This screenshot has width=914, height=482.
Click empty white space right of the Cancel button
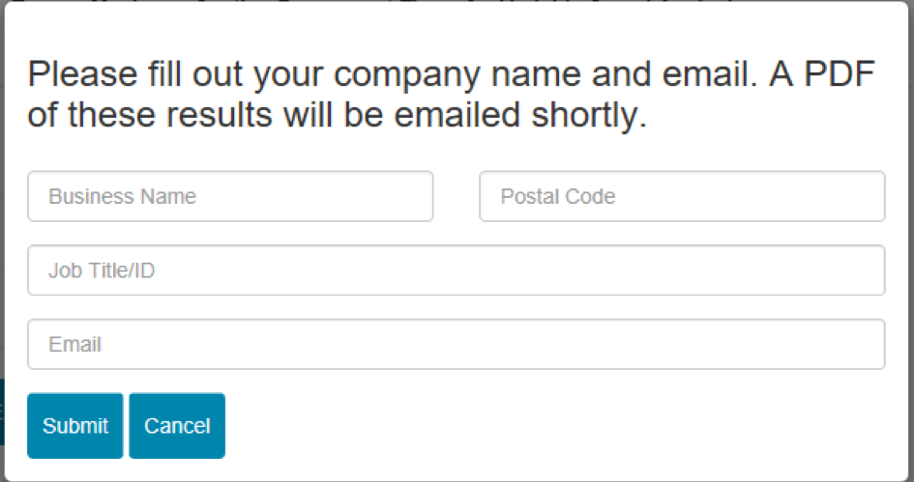click(554, 426)
